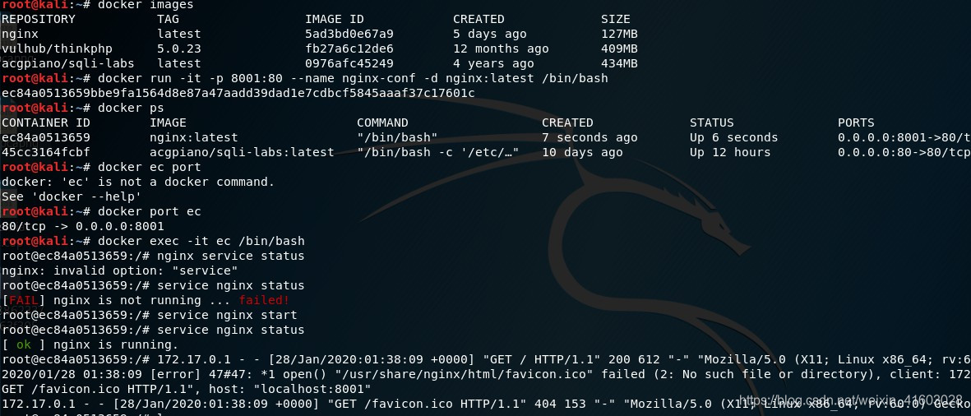971x416 pixels.
Task: Click the 'docker images' command text
Action: coord(146,5)
